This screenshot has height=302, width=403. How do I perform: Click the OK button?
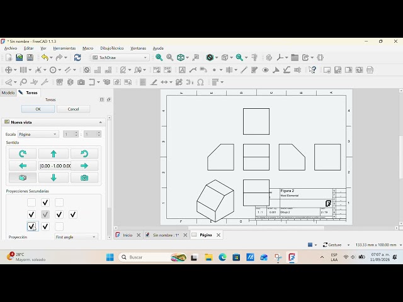[38, 109]
